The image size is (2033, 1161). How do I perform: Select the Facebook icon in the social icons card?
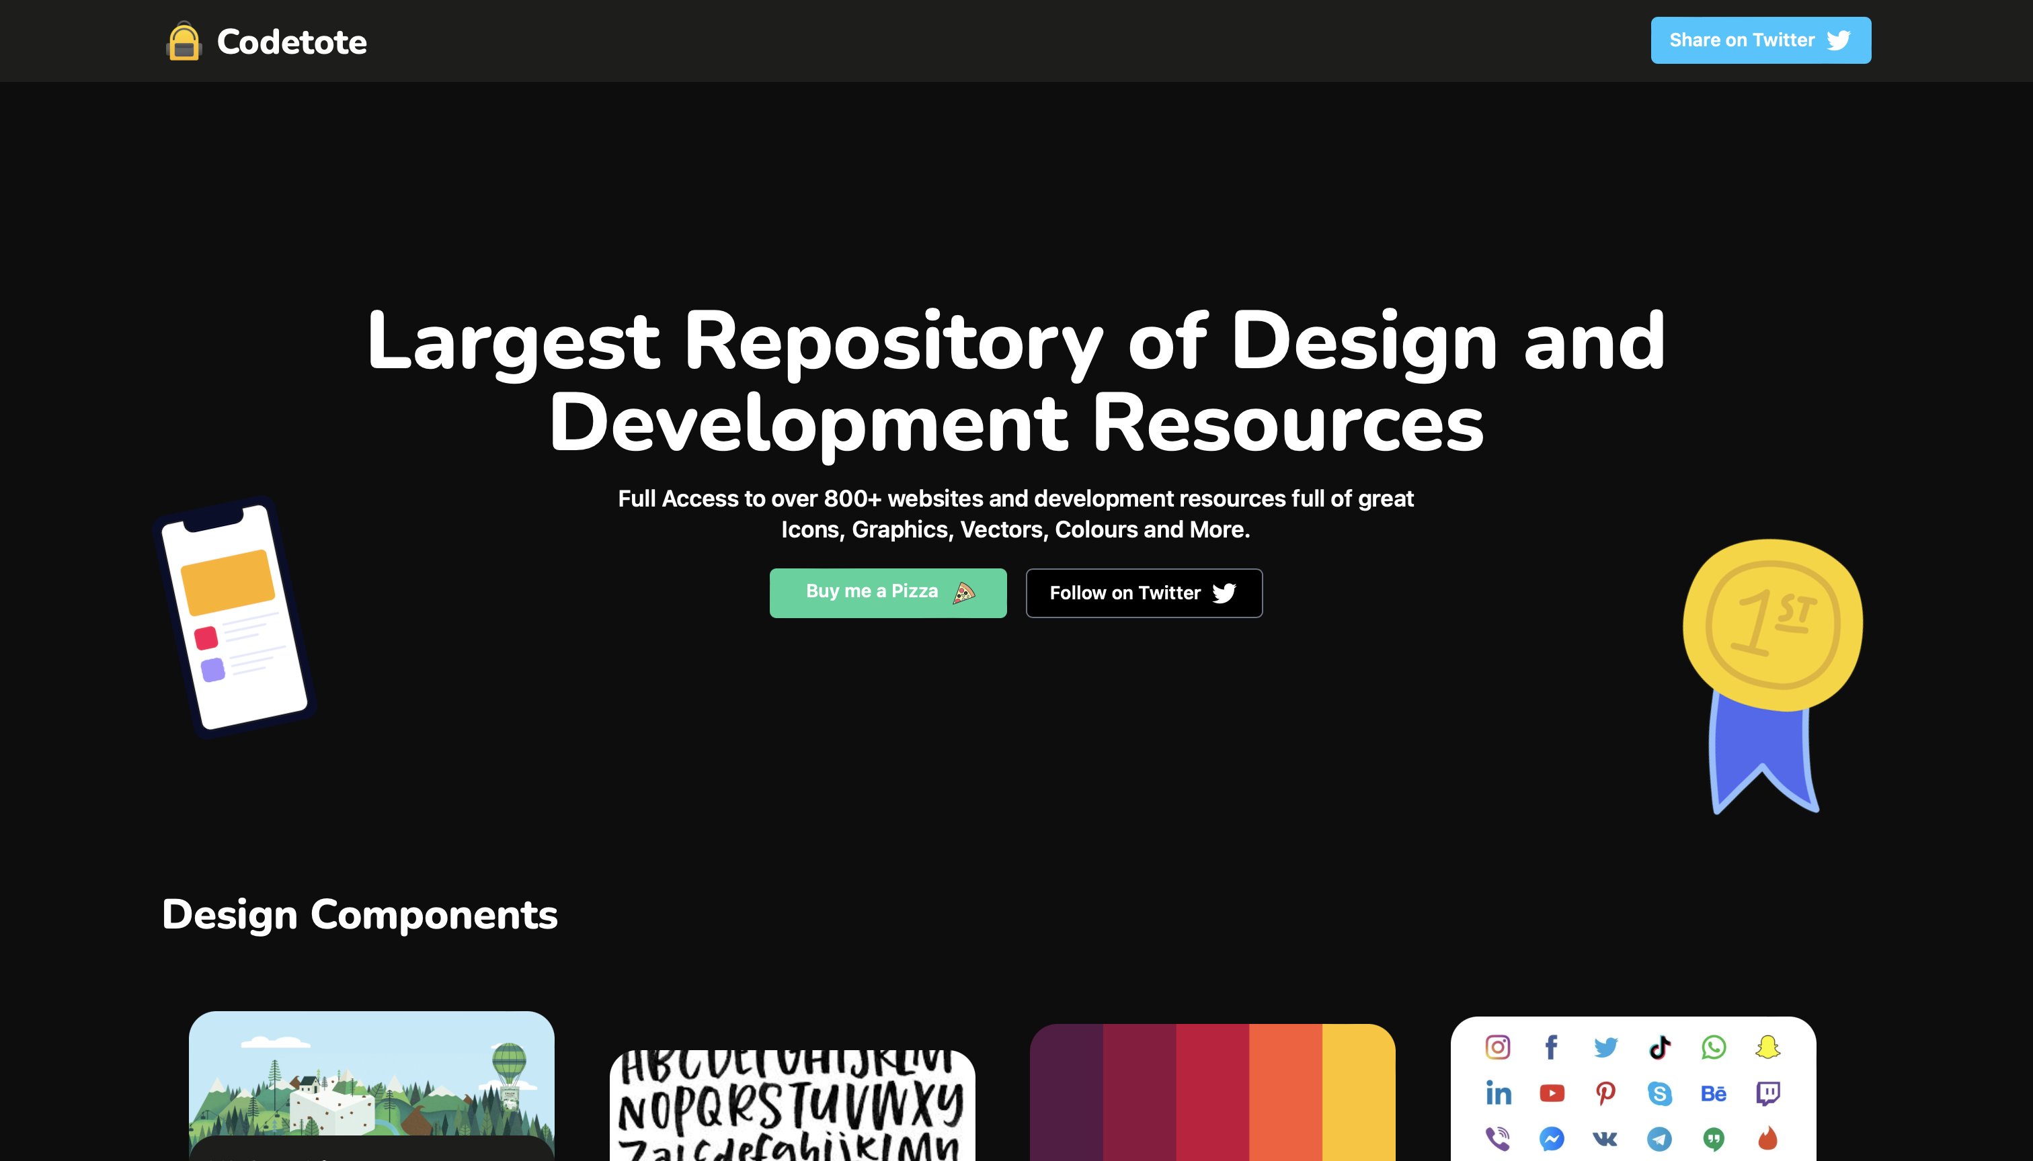coord(1551,1047)
